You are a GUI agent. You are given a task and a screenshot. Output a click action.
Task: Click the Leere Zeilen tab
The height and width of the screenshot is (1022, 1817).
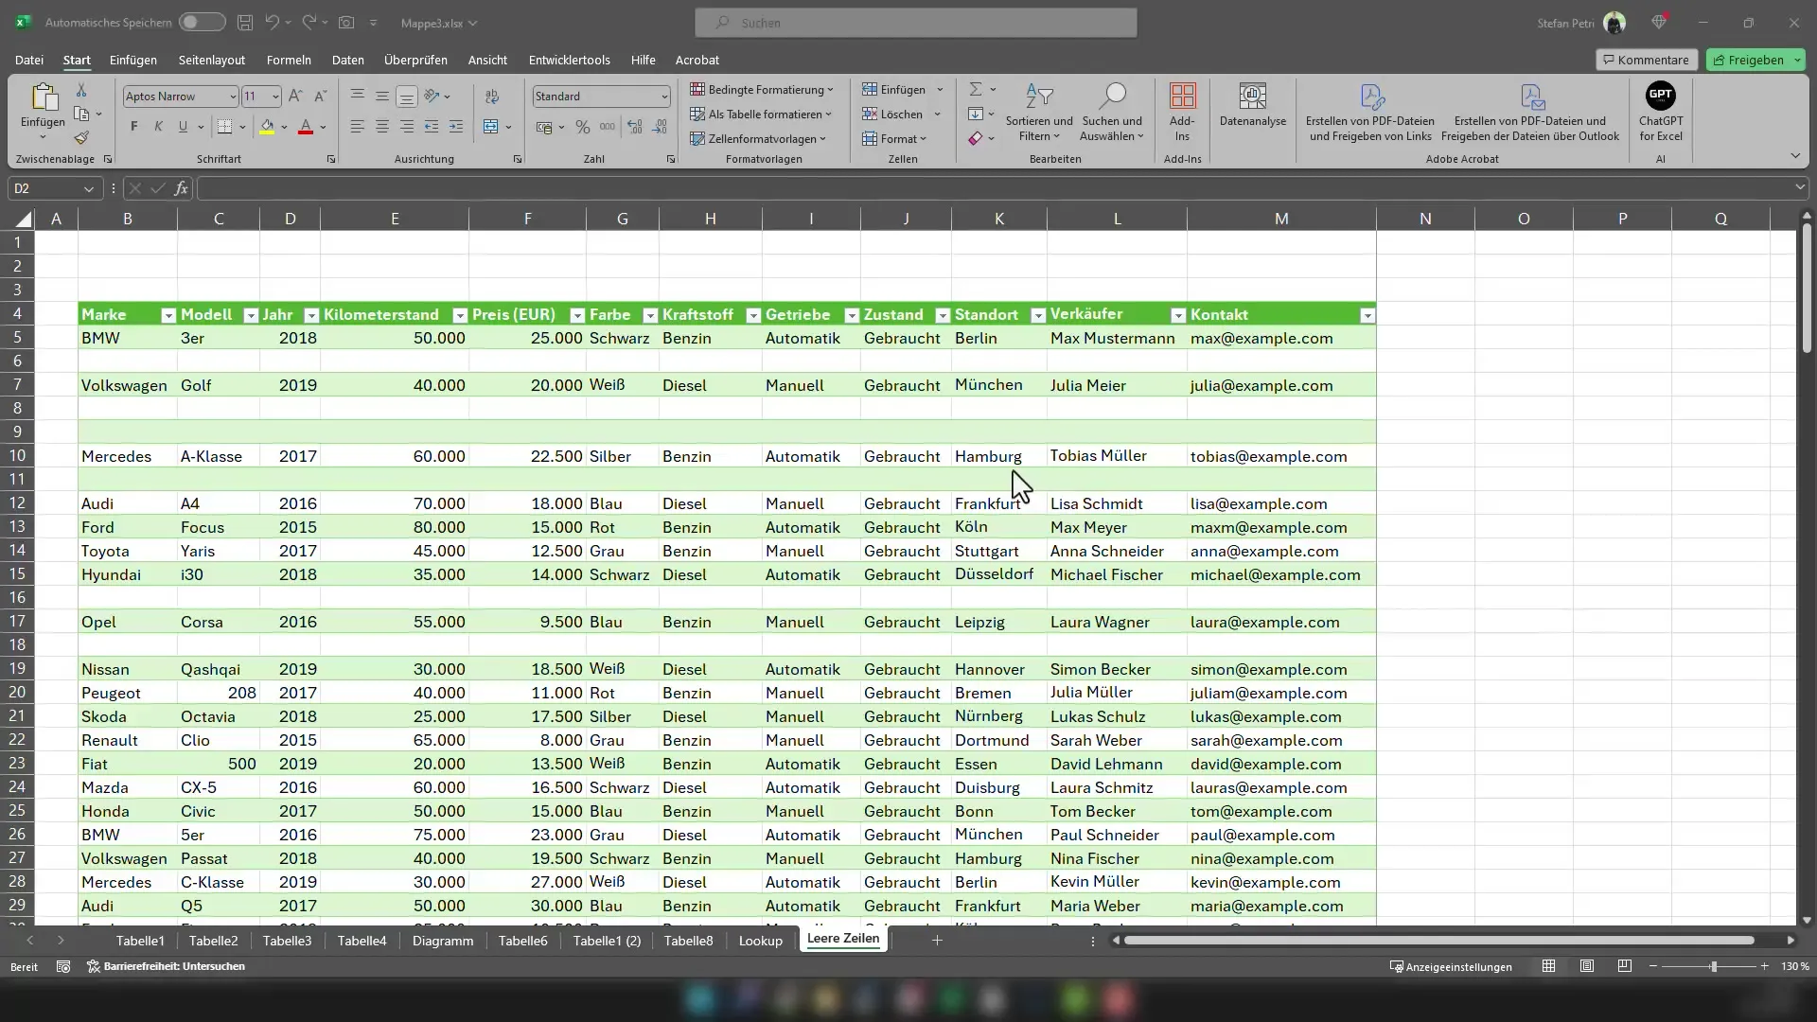[x=843, y=939]
